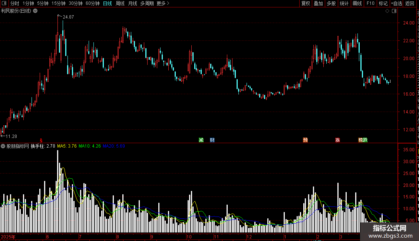Switch to 日线 daily chart

click(x=108, y=3)
